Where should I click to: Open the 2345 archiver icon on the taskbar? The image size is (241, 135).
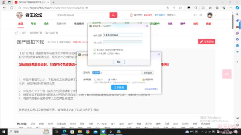(119, 132)
